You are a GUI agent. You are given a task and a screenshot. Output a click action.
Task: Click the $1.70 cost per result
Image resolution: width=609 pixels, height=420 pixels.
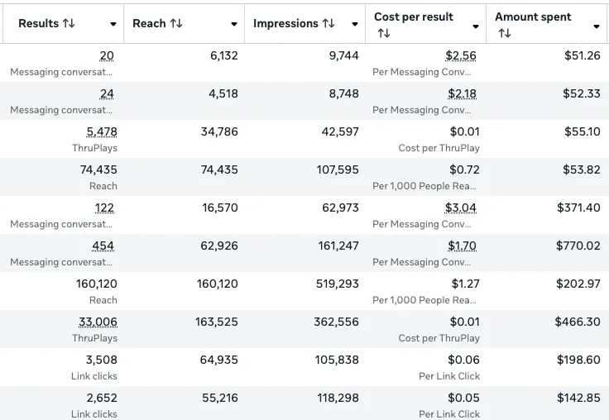(462, 246)
